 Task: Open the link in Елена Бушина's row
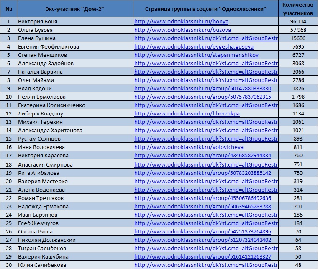[x=206, y=38]
